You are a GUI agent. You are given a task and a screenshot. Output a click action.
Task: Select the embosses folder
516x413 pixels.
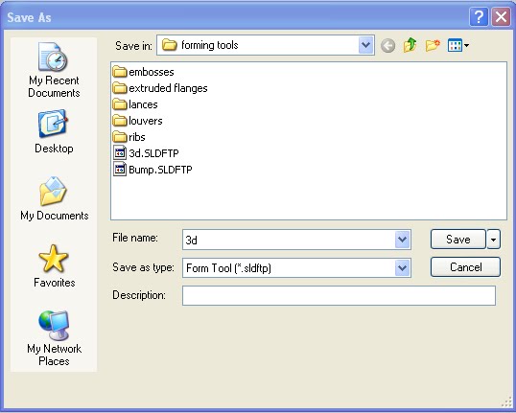pos(143,72)
